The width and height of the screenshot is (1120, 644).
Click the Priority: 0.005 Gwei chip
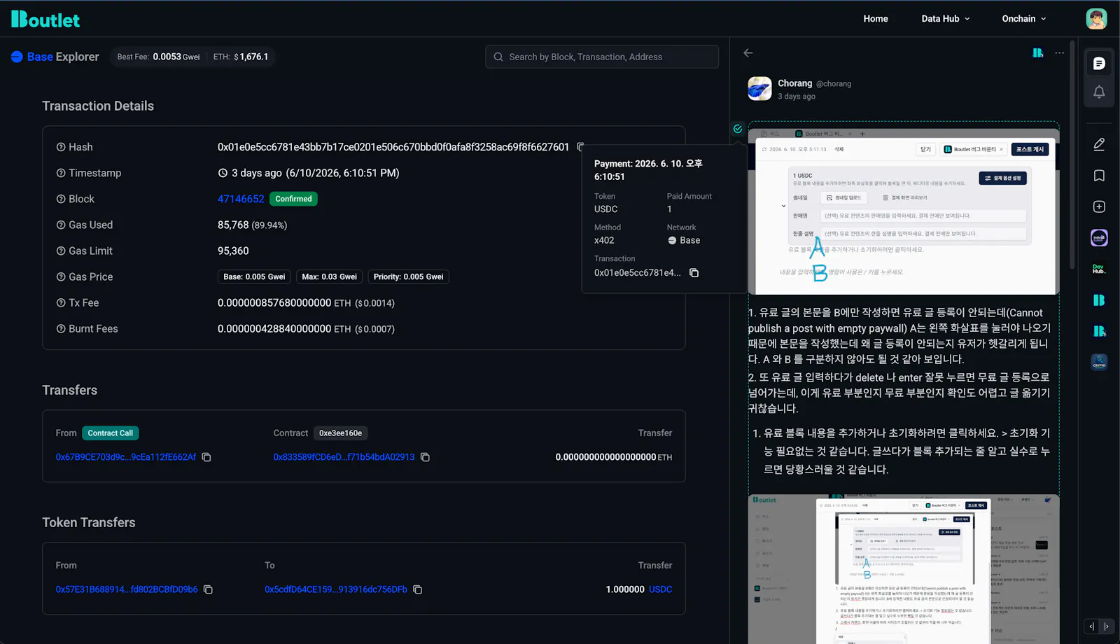[x=408, y=276]
